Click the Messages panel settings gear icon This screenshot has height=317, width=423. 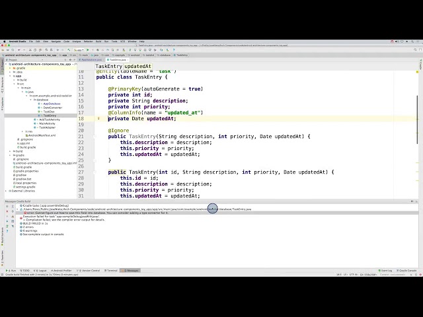pyautogui.click(x=412, y=201)
